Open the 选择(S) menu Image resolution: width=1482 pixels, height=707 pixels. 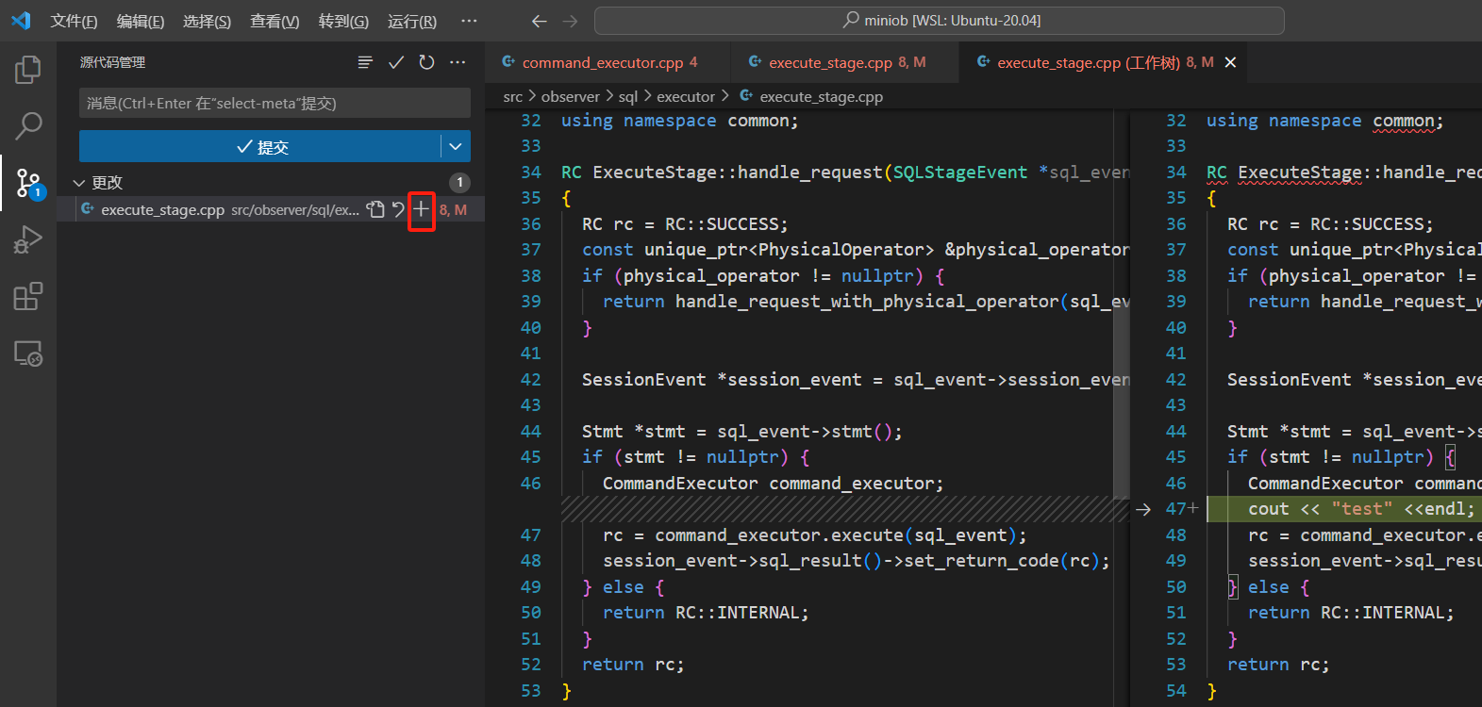point(207,21)
